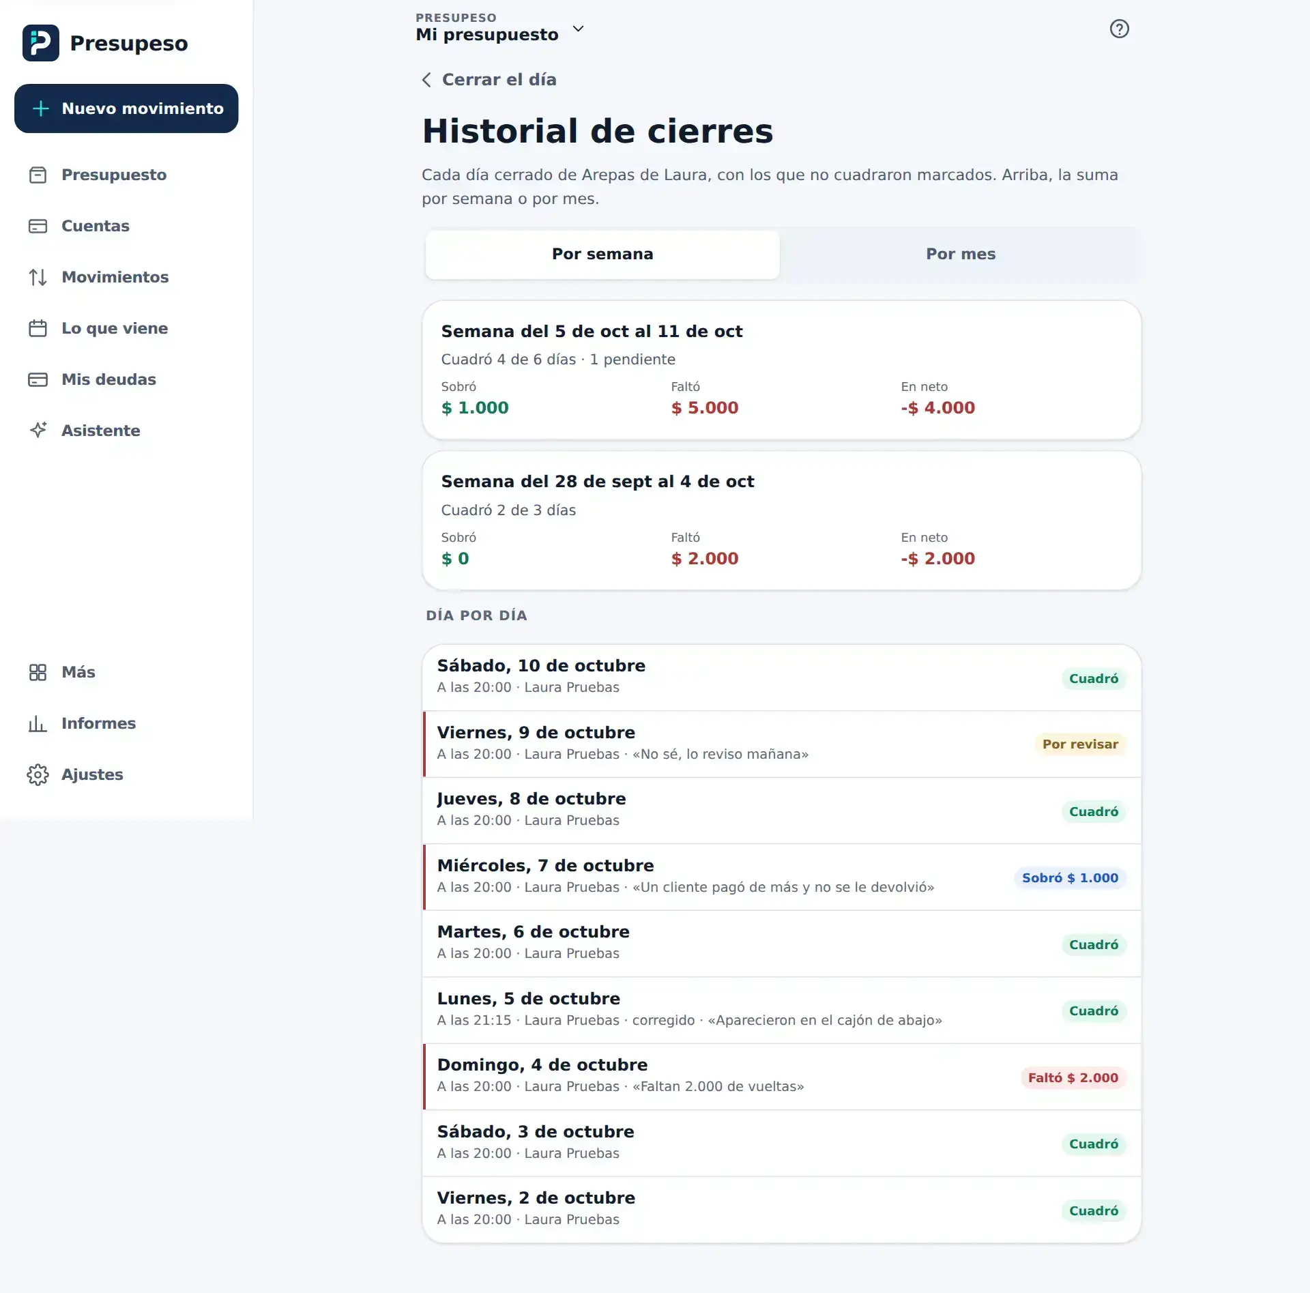Click the Nuevo movimiento button

click(x=126, y=108)
